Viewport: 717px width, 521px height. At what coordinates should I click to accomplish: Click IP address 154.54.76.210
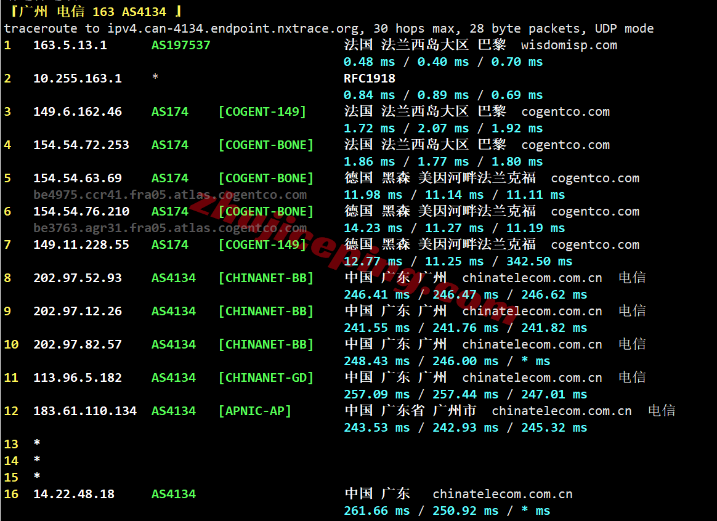coord(81,212)
